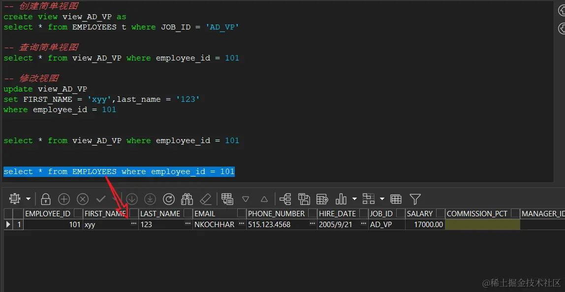Go to next record with down triangle
565x292 pixels.
(x=246, y=199)
